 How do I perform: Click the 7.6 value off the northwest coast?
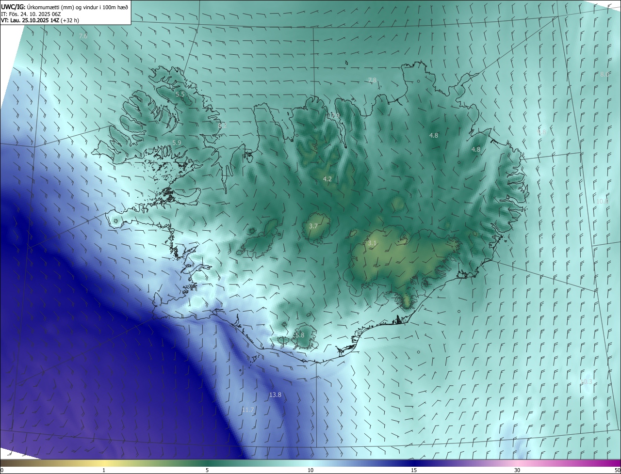coord(83,36)
